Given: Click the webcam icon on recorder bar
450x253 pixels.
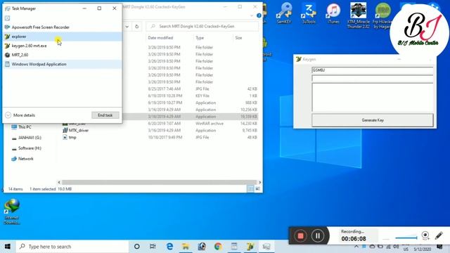Looking at the screenshot, I should tap(425, 236).
